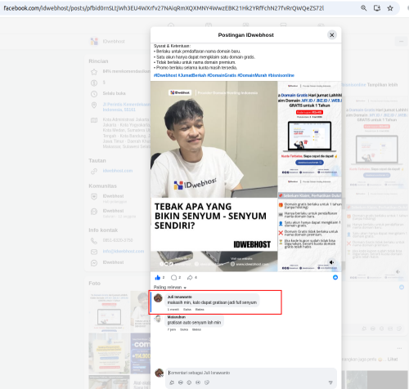This screenshot has width=409, height=389.
Task: Open the idwebhost.com link under Tautan
Action: coord(118,171)
